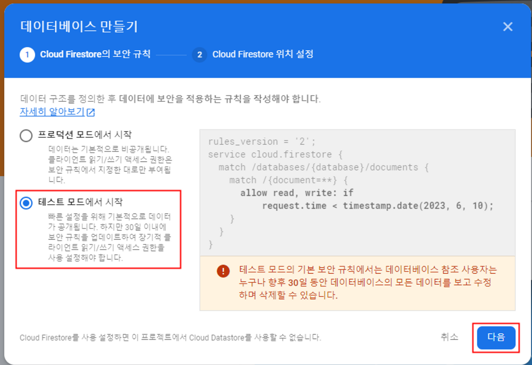Click the request.time < timestamp.date line
532x365 pixels.
point(377,206)
